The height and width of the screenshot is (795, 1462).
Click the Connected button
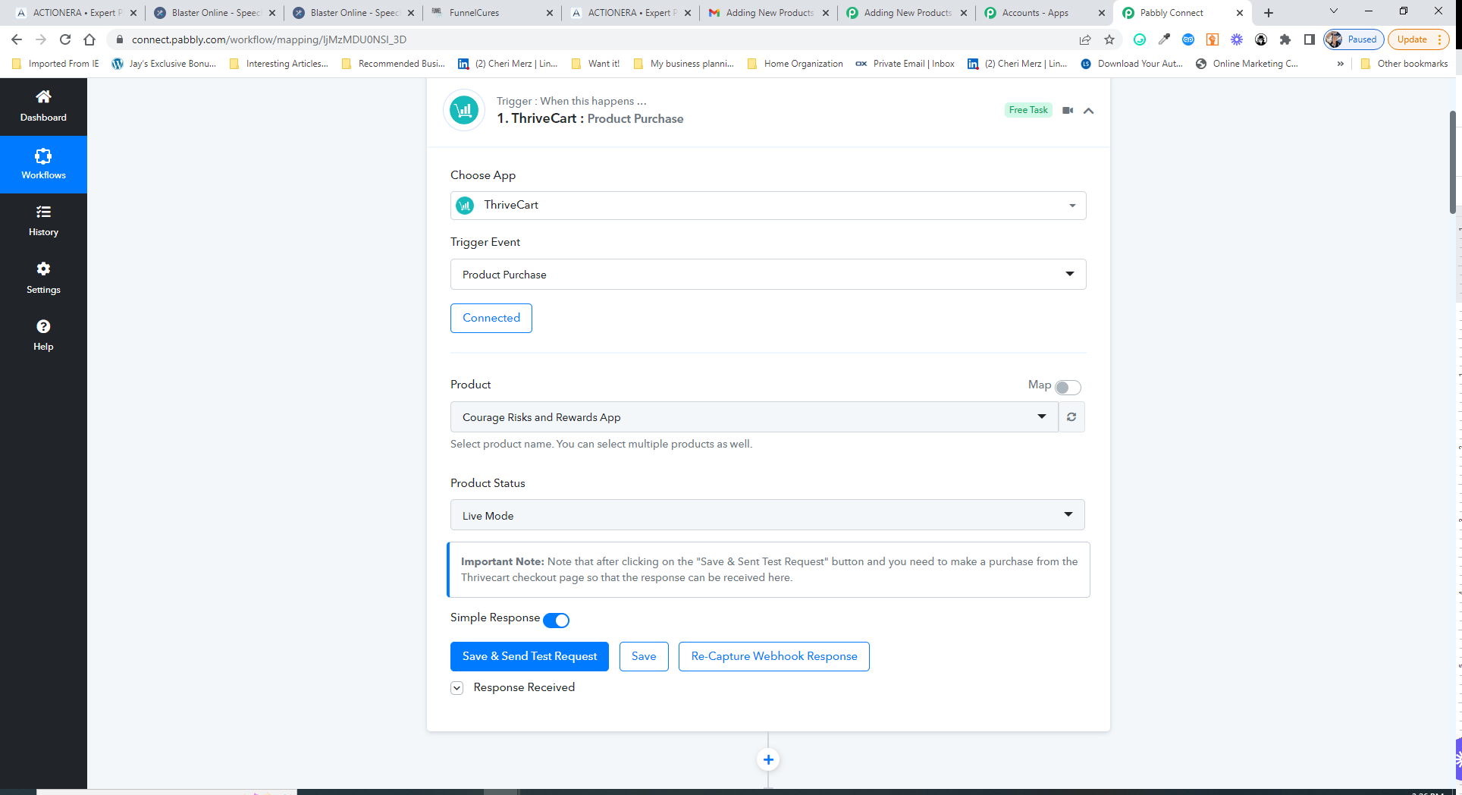[491, 319]
